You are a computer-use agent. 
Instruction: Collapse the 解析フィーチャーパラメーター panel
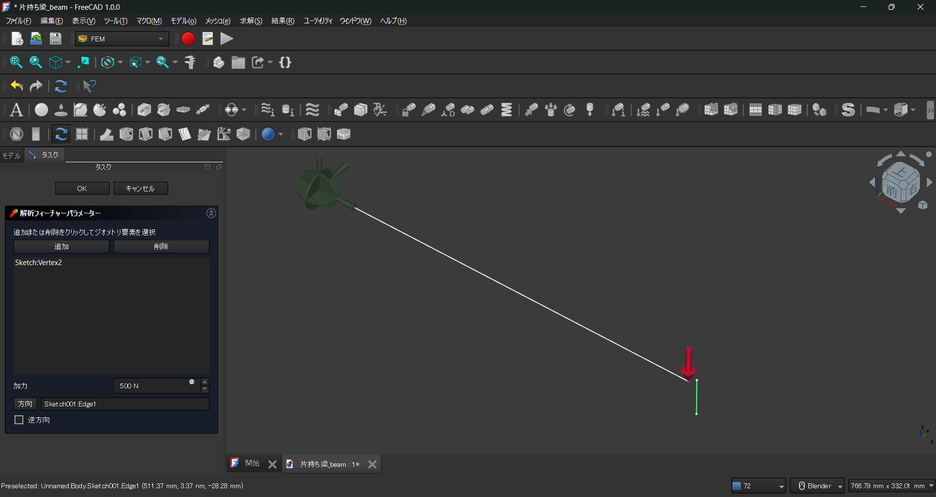(211, 213)
